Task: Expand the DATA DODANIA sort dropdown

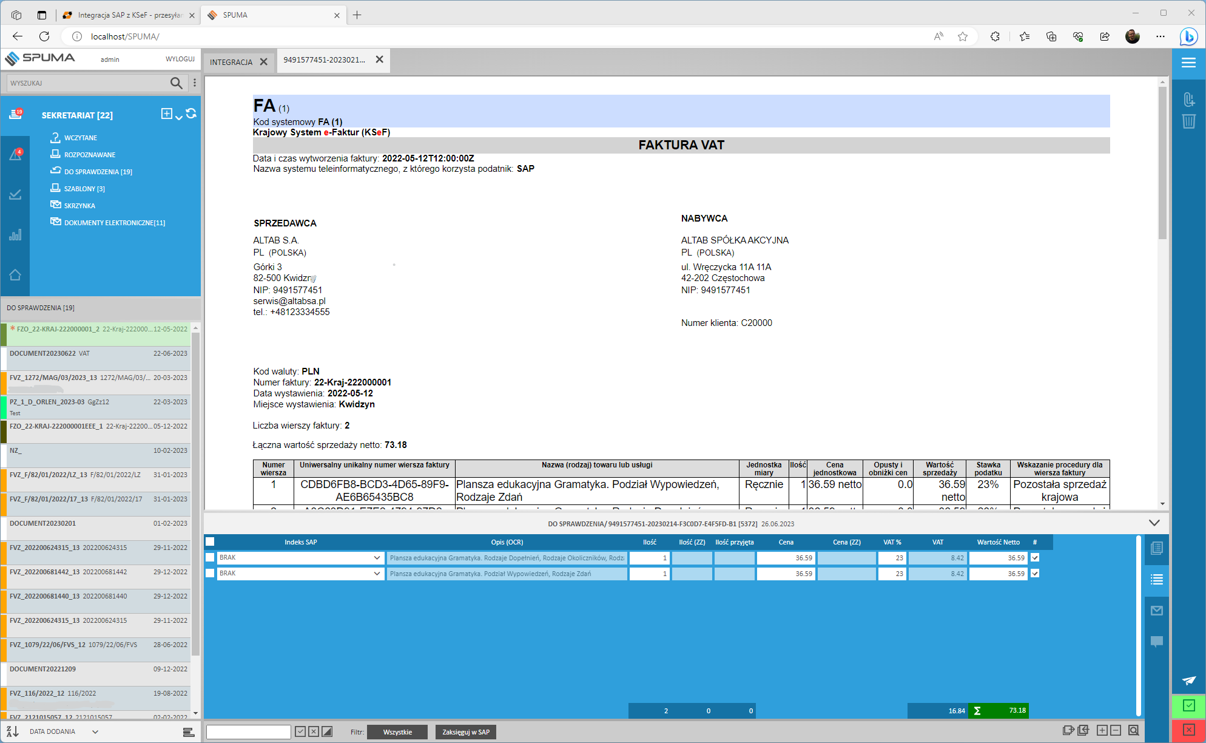Action: tap(95, 731)
